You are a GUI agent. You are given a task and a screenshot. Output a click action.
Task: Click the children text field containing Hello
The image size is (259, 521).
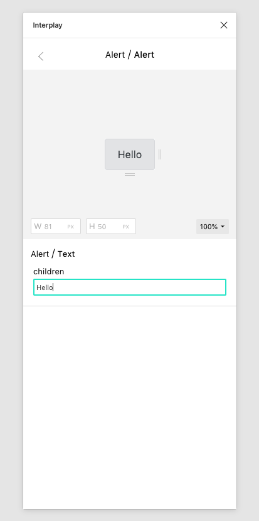click(130, 287)
